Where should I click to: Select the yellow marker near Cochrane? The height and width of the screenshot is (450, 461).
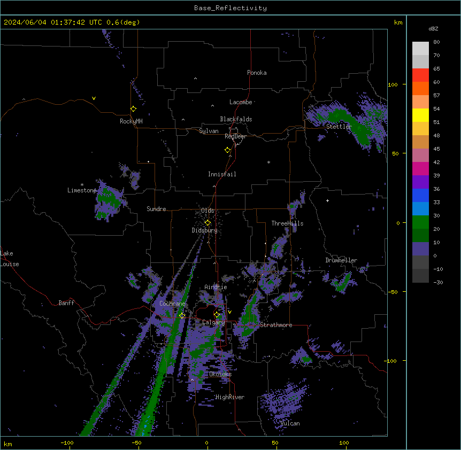pos(182,315)
